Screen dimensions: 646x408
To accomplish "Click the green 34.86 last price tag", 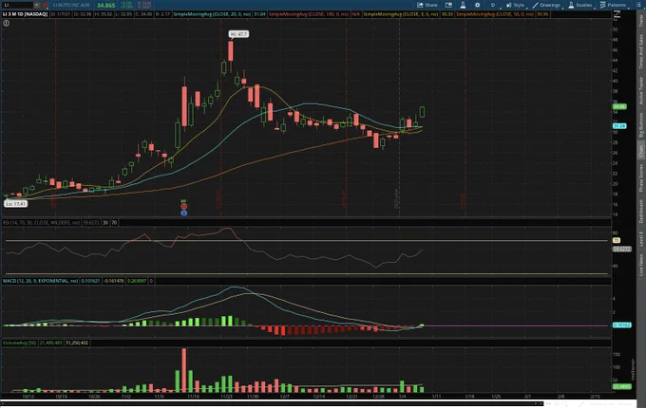I will pos(619,106).
